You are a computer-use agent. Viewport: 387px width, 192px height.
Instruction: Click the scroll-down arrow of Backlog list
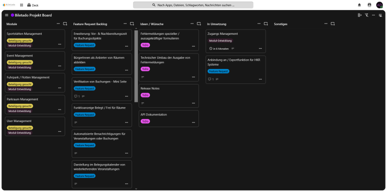click(136, 189)
